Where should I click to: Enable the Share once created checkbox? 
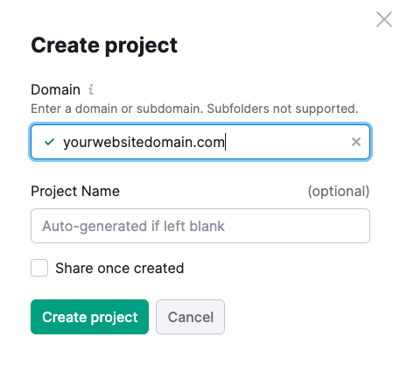coord(39,268)
